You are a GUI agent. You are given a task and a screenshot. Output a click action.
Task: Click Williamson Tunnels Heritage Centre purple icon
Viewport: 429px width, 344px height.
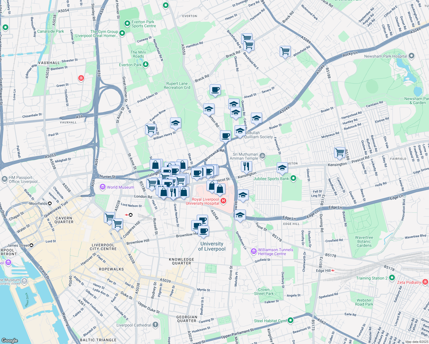253,251
